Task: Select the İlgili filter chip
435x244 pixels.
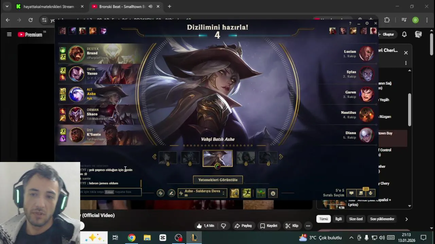Action: [x=338, y=219]
